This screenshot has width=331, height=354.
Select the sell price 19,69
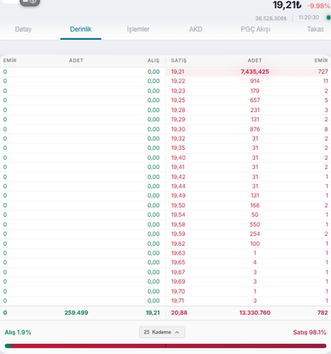click(x=178, y=281)
